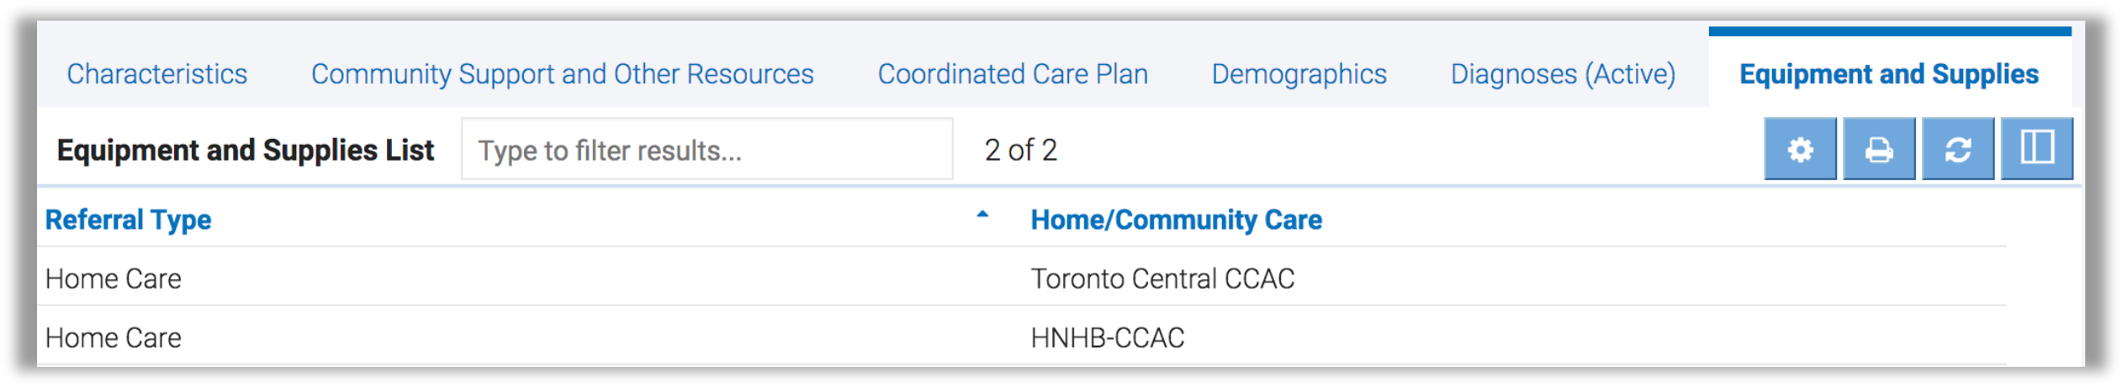Open the Diagnoses (Active) tab
Screen dimensions: 2122x387
point(1563,74)
